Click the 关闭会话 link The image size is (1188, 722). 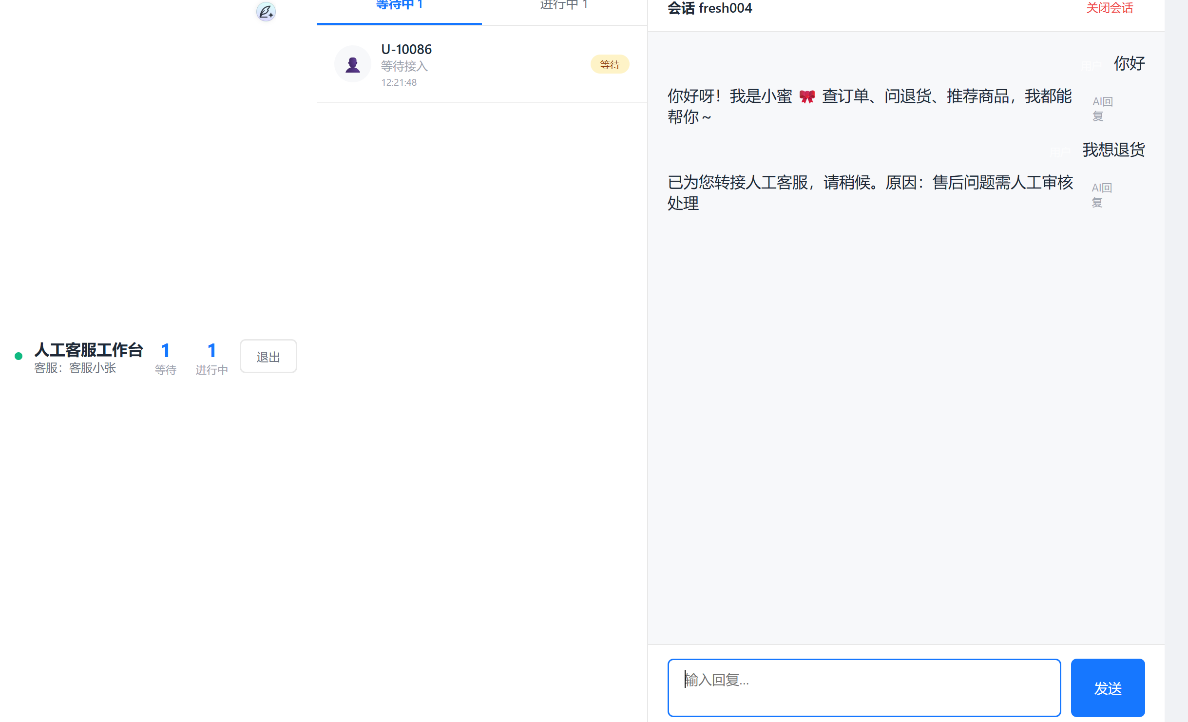1110,8
